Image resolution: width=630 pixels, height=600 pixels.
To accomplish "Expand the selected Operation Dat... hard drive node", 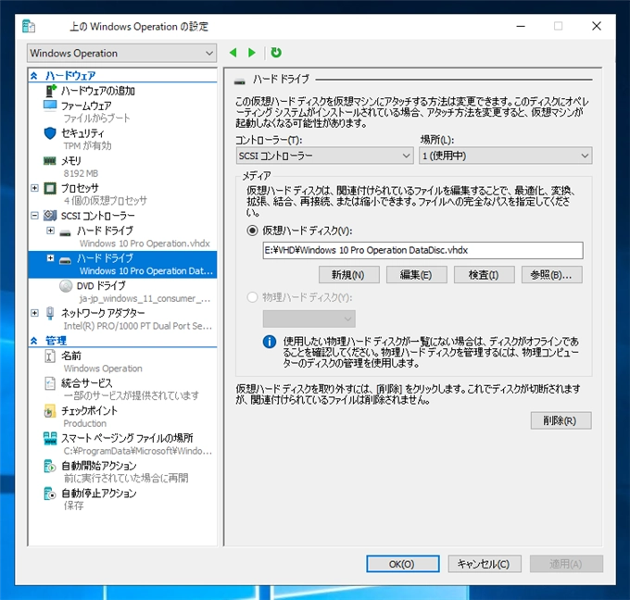I will pos(50,257).
